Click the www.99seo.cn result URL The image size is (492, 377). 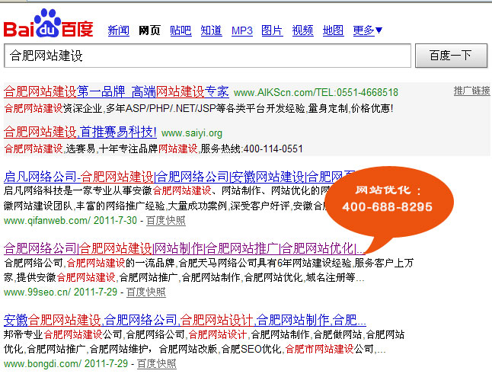(x=37, y=292)
